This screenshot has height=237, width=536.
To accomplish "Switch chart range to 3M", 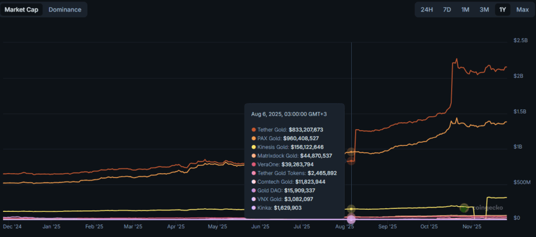I will pos(484,9).
